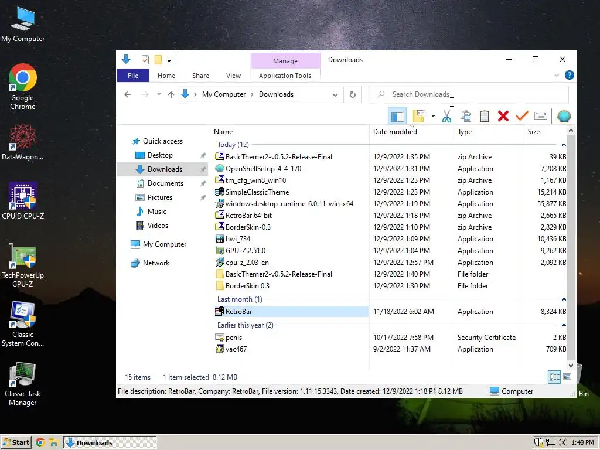Select the OpenShellSetup_4_4_170 file

tap(263, 169)
